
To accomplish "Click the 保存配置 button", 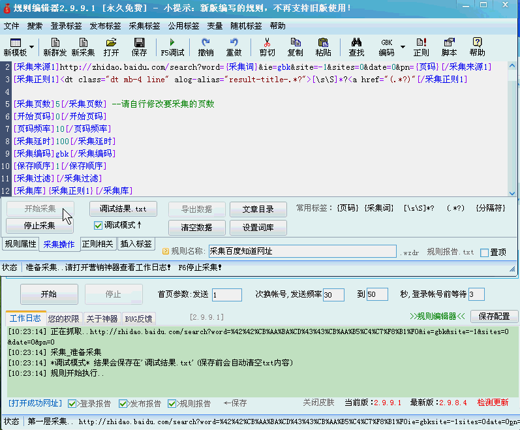I will [x=494, y=316].
